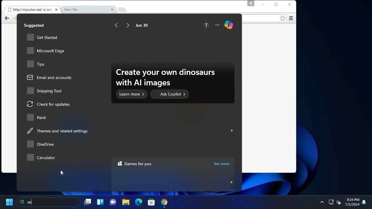Click Learn more on dinosaurs card
The height and width of the screenshot is (209, 372).
coord(132,94)
